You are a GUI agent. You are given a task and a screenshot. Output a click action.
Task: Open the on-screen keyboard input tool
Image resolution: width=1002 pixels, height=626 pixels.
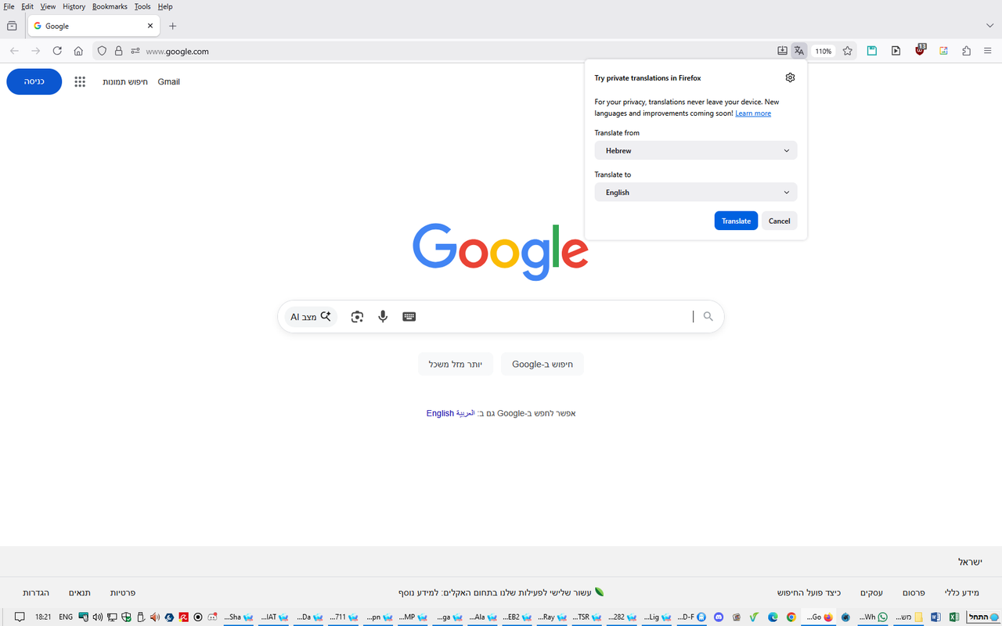409,317
